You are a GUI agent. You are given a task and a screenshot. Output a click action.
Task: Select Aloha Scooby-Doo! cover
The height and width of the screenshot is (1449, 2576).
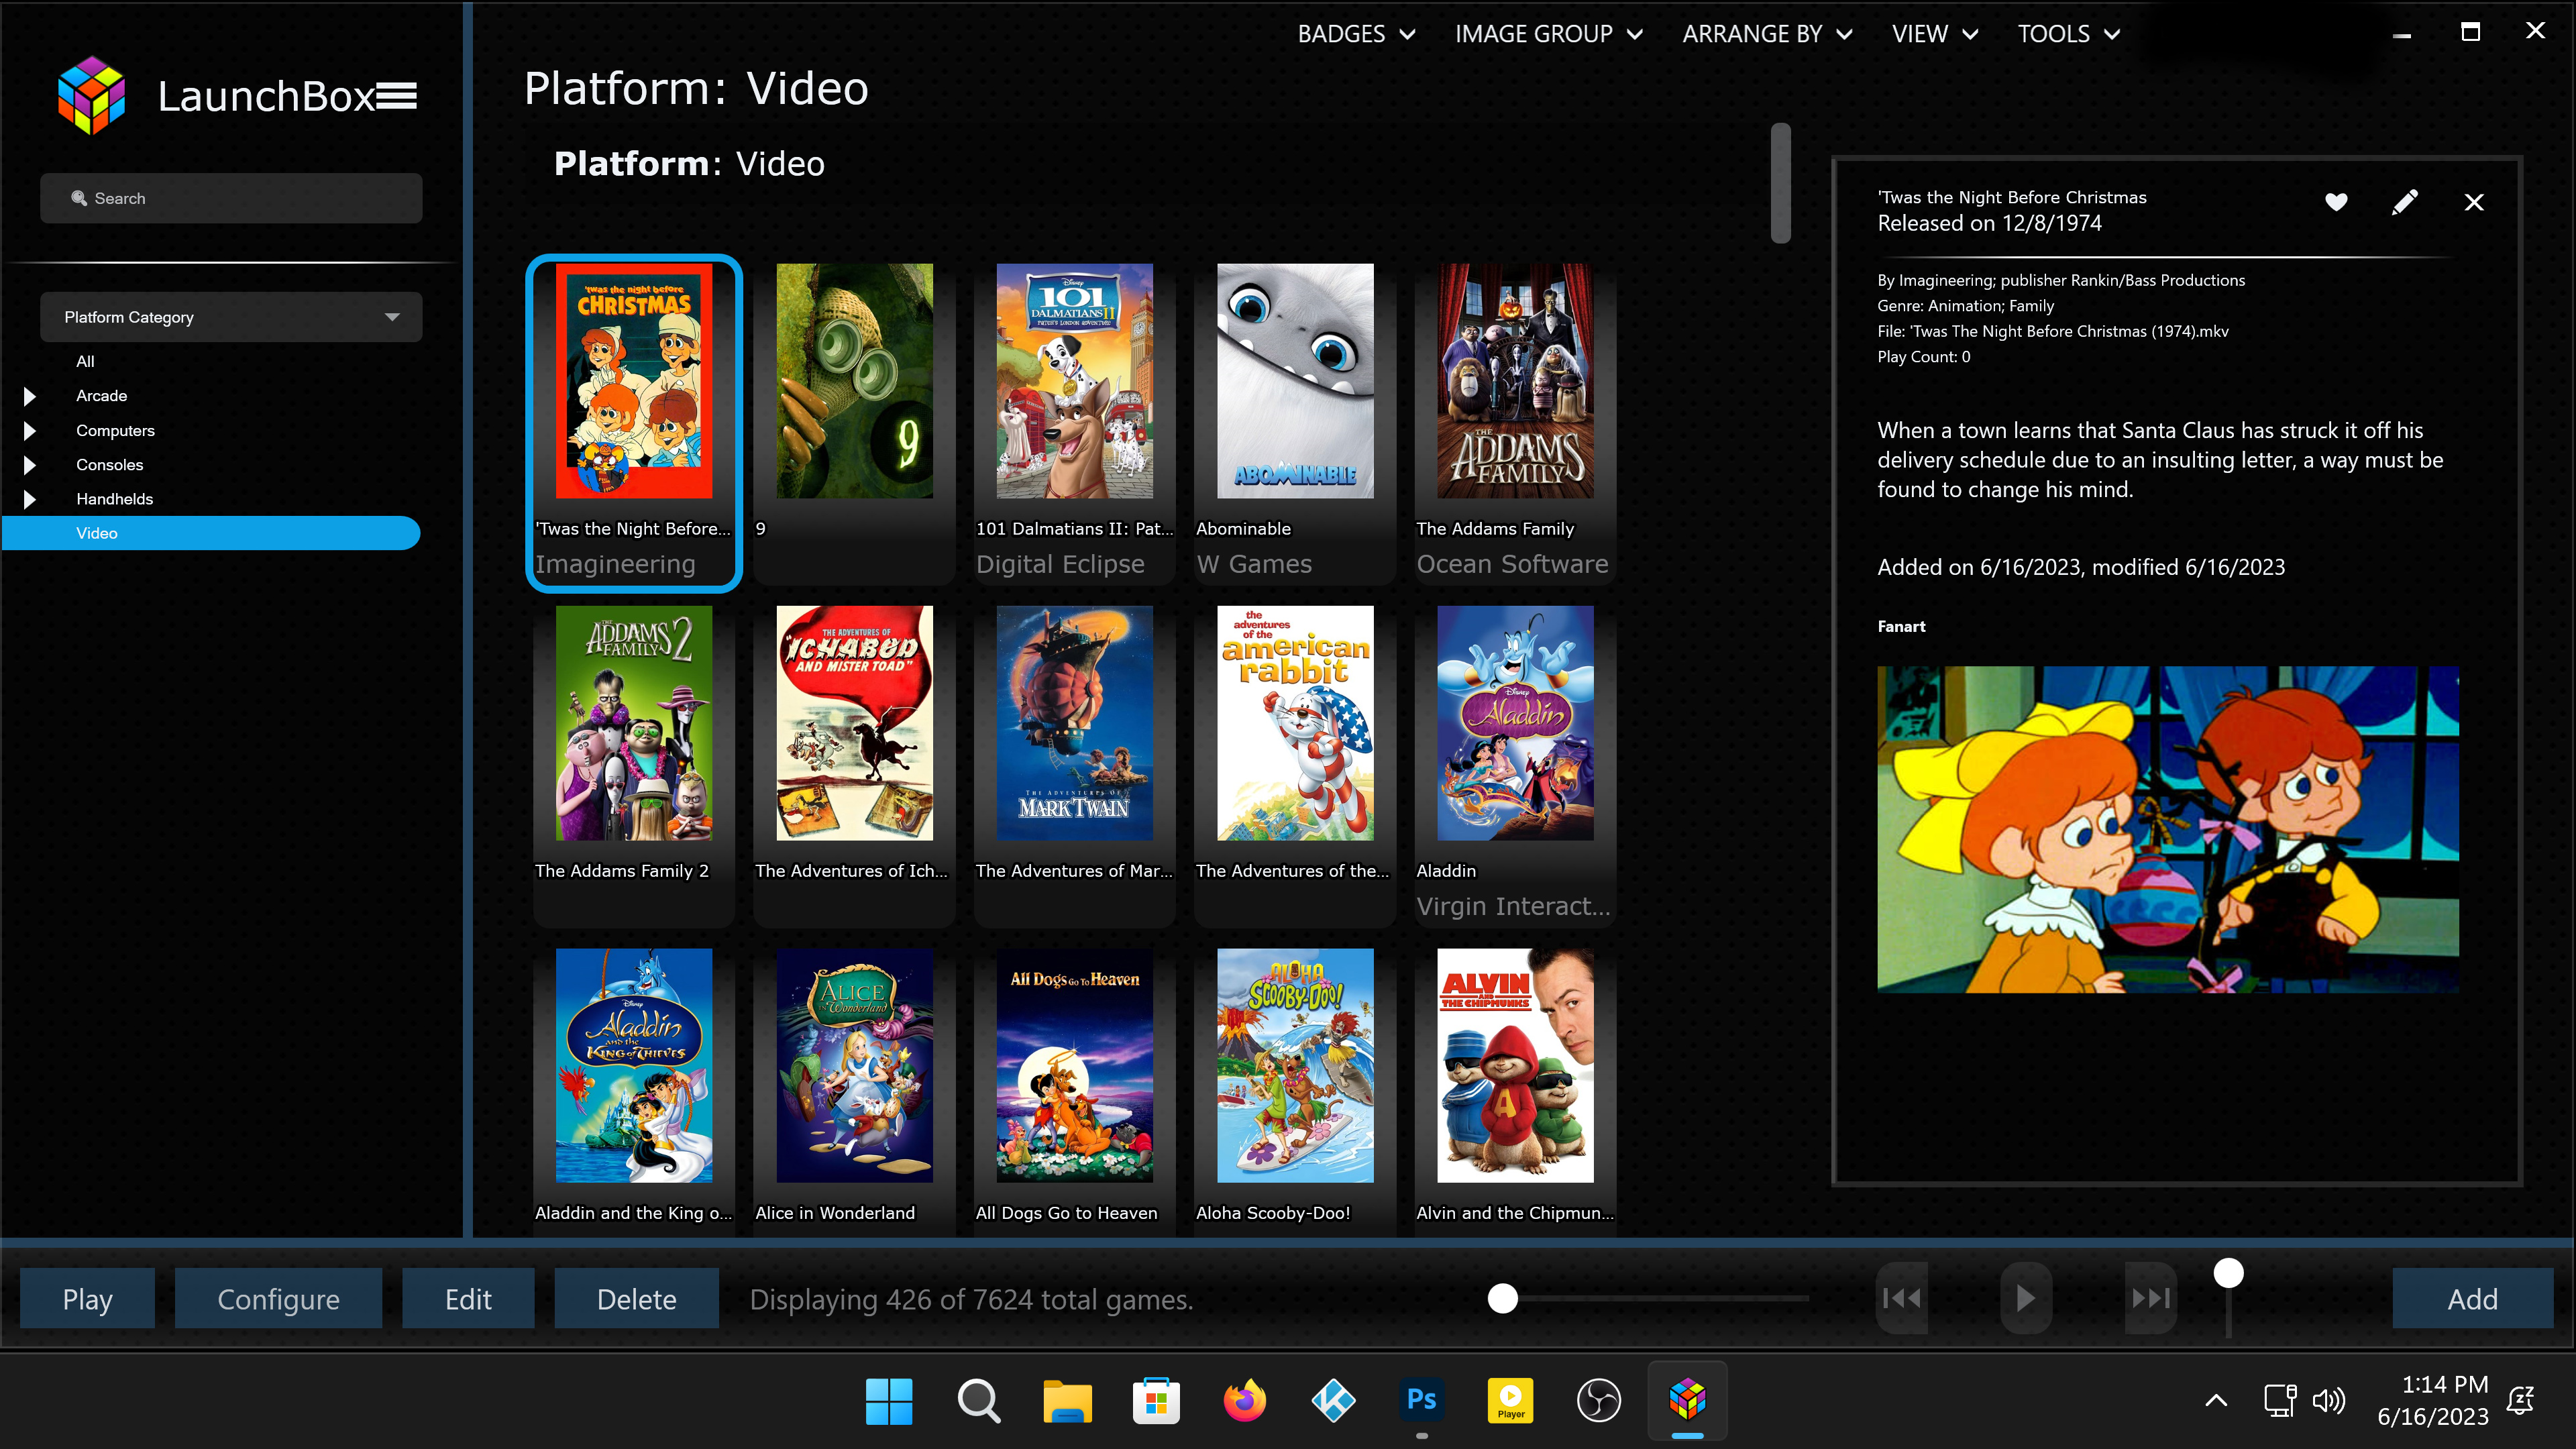point(1295,1065)
